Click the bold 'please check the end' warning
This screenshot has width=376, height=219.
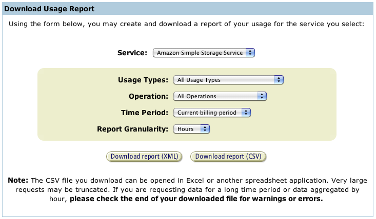(196, 199)
